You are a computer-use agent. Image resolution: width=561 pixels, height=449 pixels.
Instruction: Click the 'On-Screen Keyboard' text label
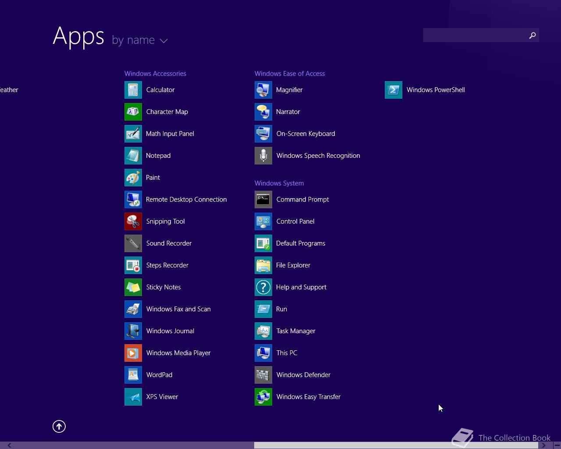[305, 134]
